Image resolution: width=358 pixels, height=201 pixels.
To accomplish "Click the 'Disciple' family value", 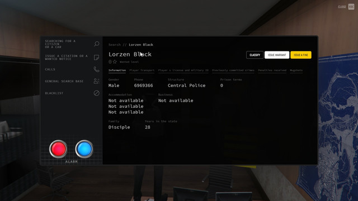I will point(119,127).
